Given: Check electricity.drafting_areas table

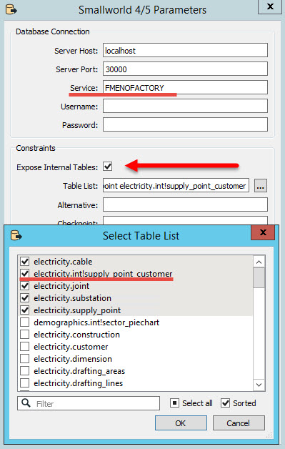Looking at the screenshot, I should (25, 371).
